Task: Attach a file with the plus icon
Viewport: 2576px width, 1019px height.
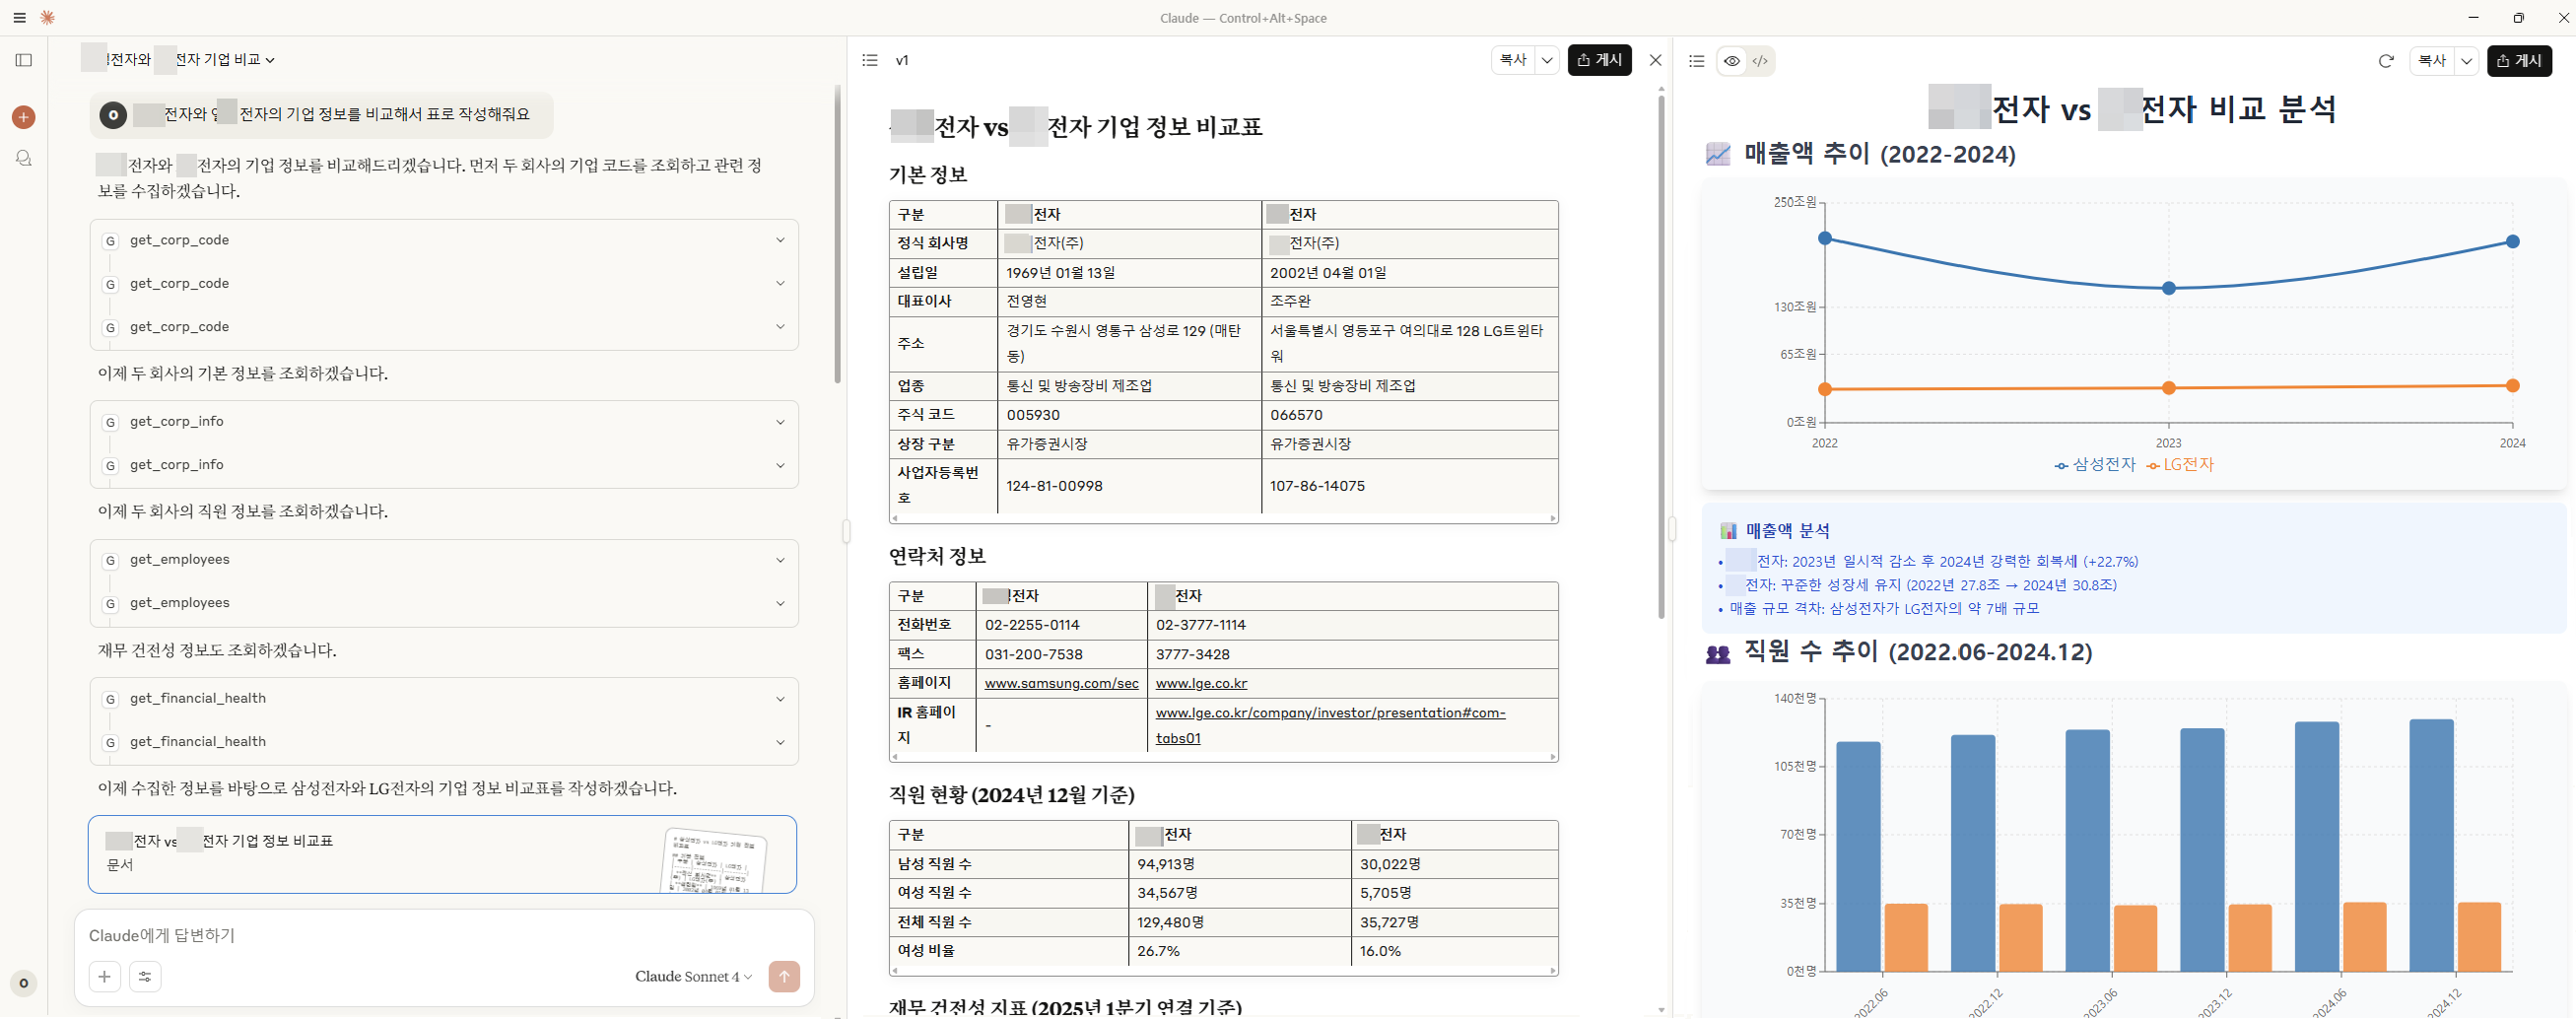Action: coord(104,977)
